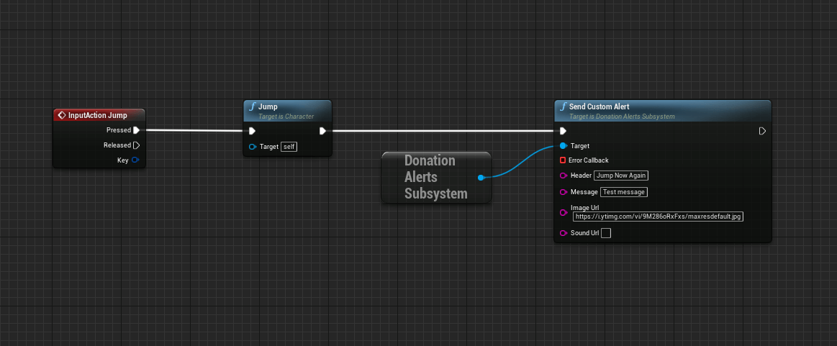
Task: Click the Image Url text field
Action: click(x=659, y=217)
